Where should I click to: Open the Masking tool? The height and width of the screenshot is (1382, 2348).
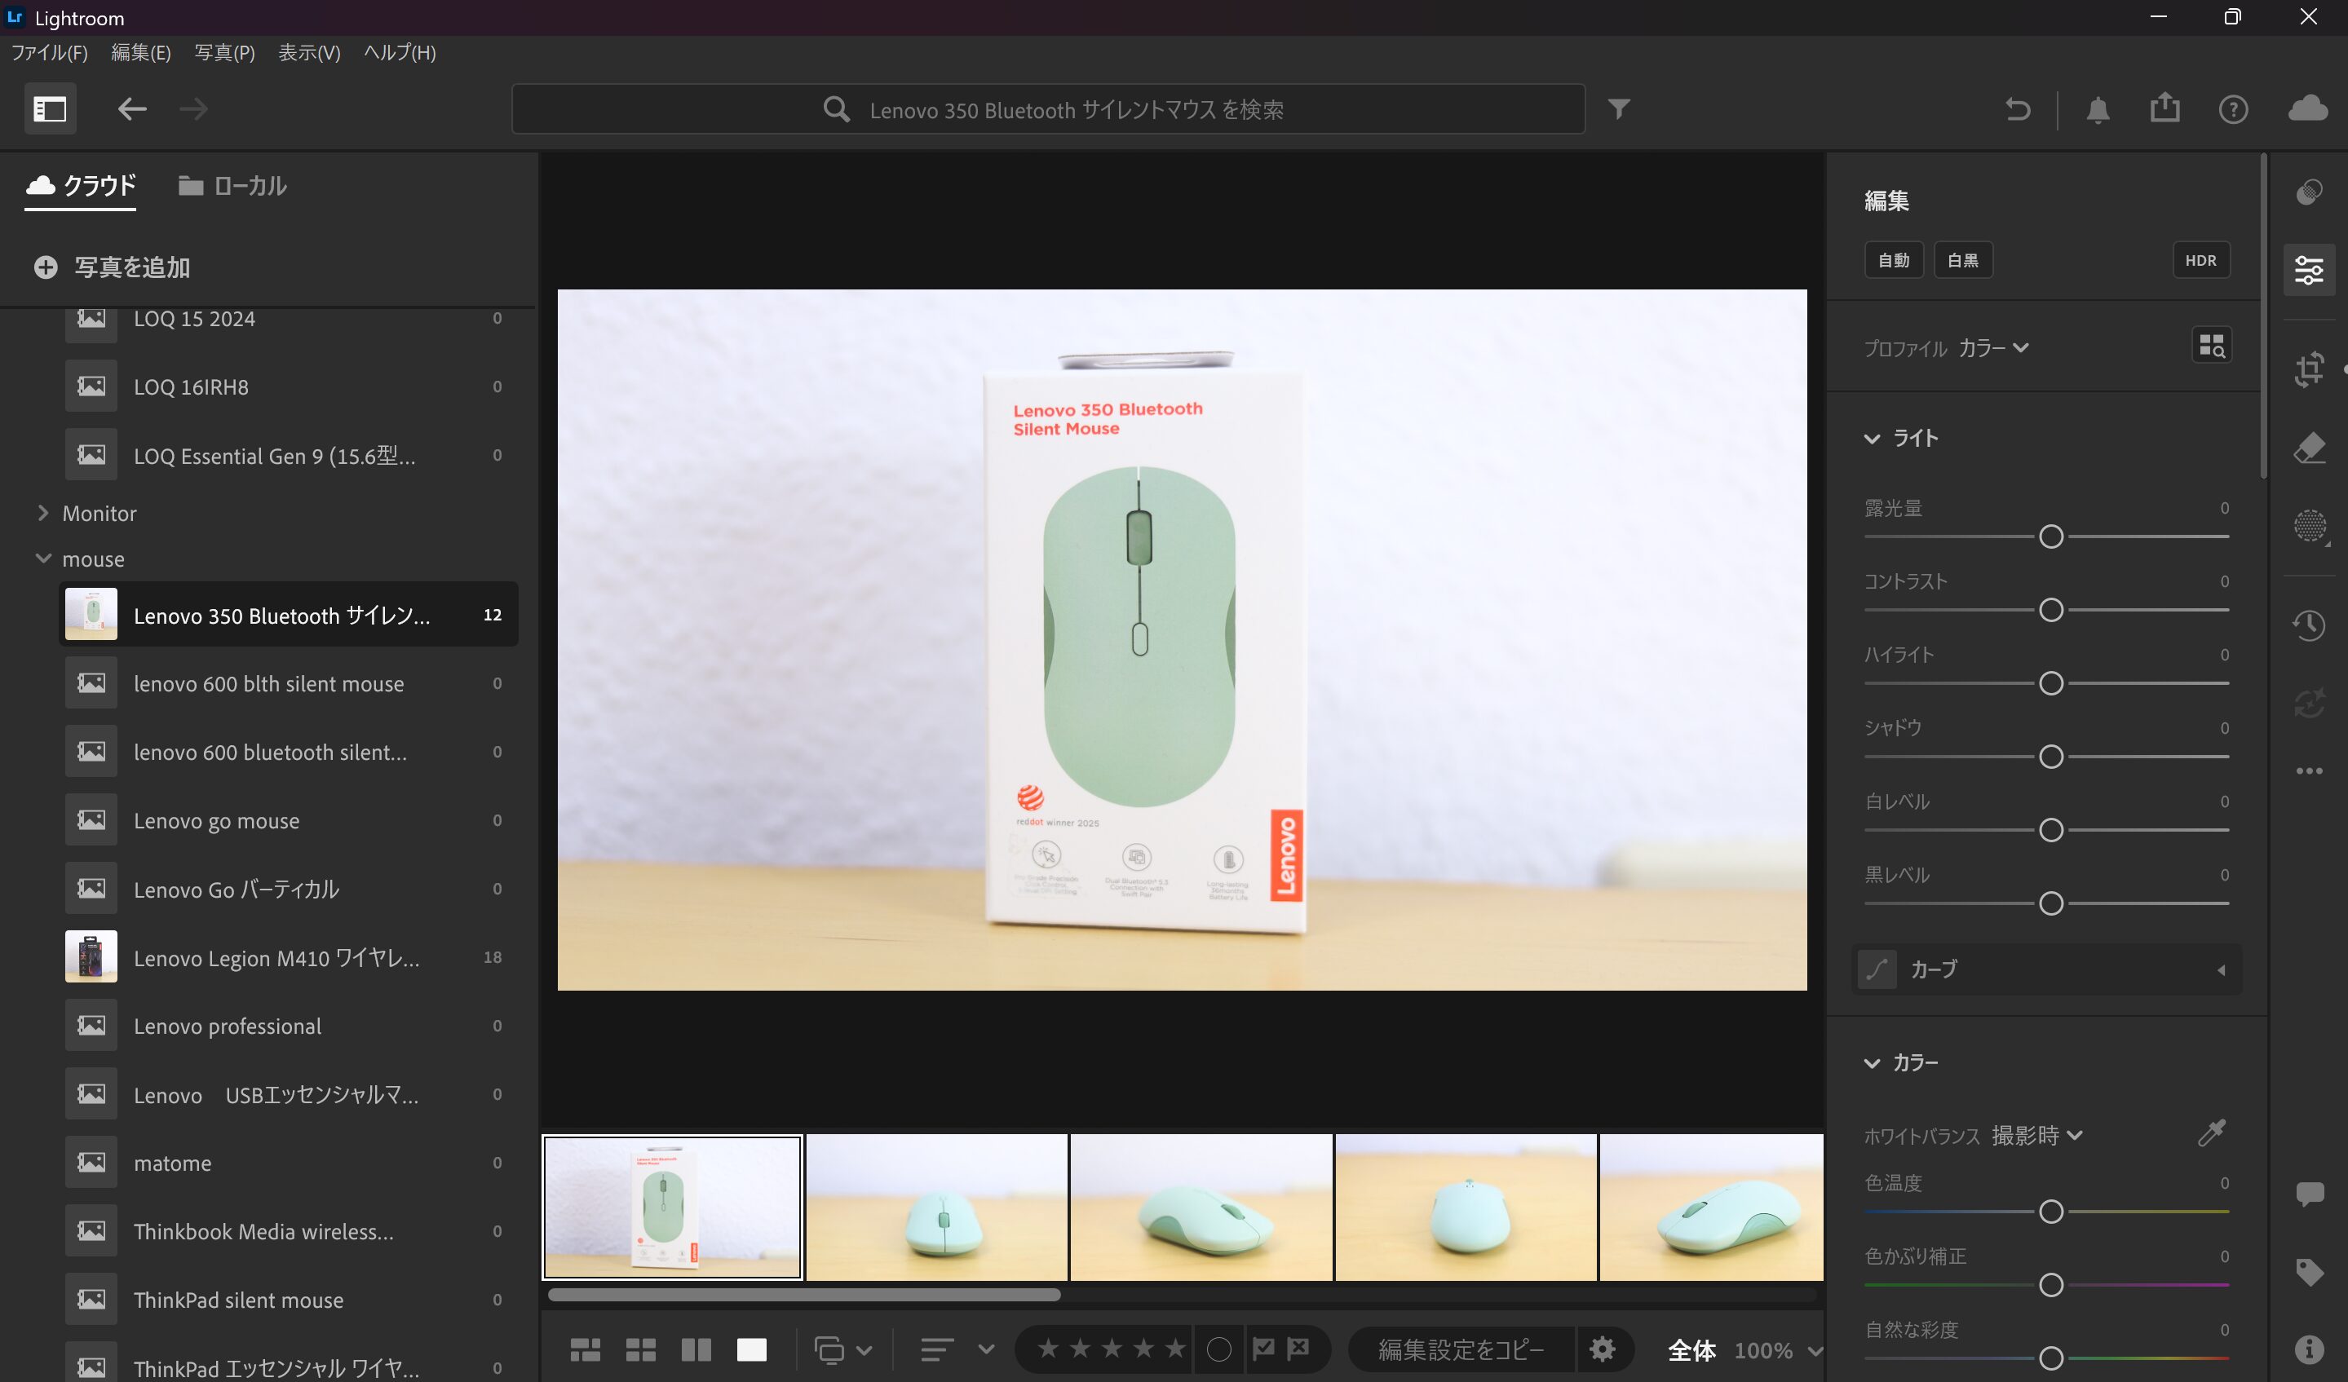point(2310,526)
